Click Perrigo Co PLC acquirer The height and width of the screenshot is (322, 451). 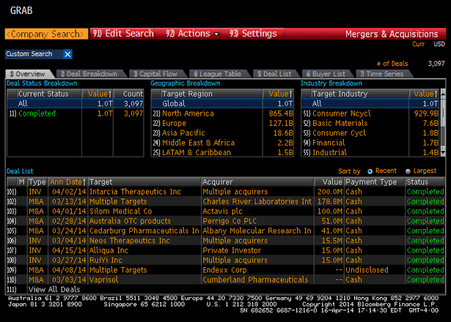230,221
